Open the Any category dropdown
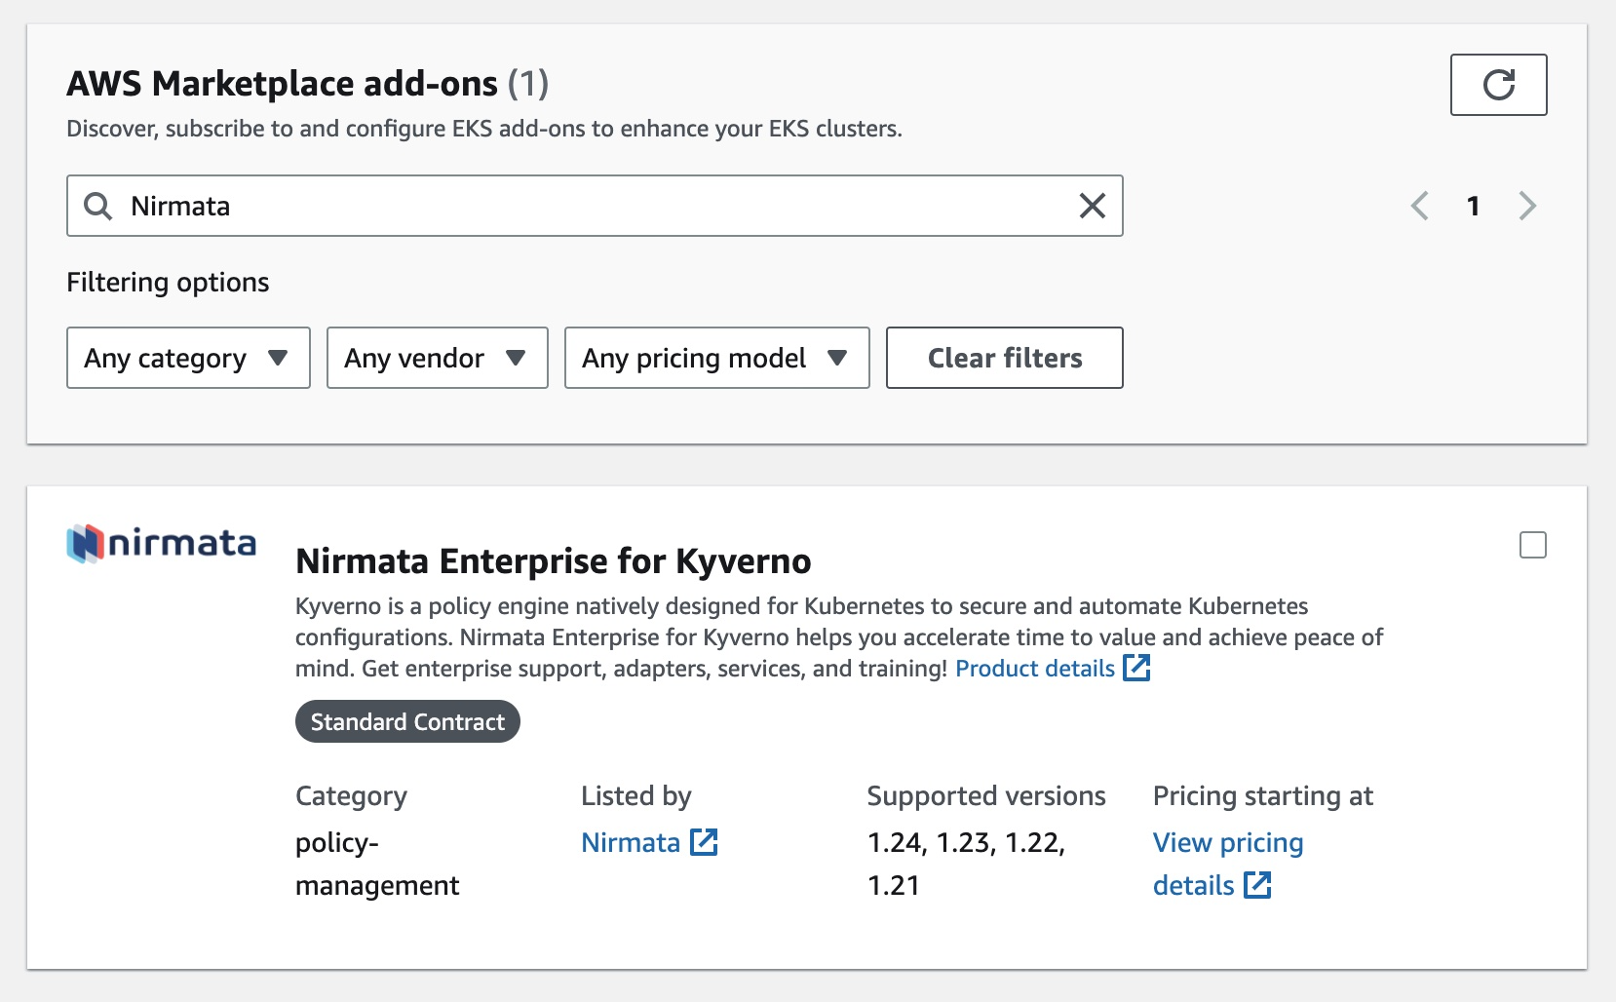 pos(188,358)
